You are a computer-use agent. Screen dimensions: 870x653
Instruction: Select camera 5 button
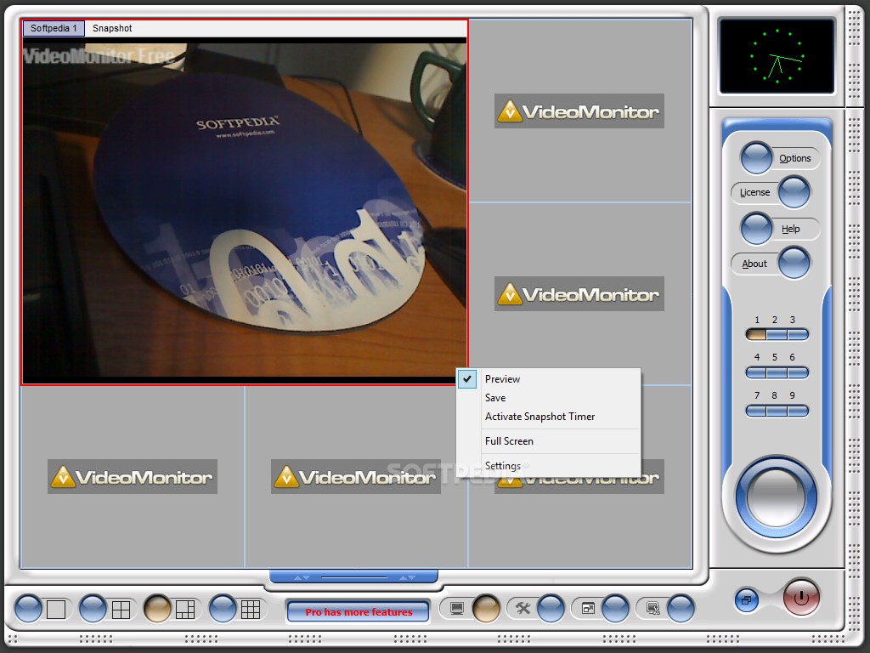[777, 372]
